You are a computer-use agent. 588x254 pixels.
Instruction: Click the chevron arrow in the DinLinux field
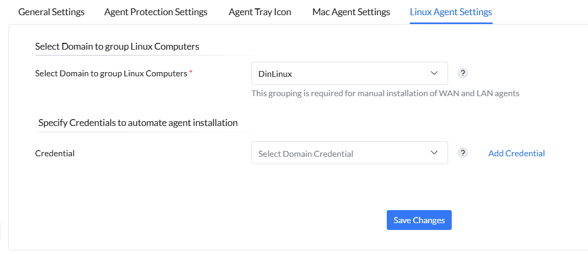[x=434, y=73]
